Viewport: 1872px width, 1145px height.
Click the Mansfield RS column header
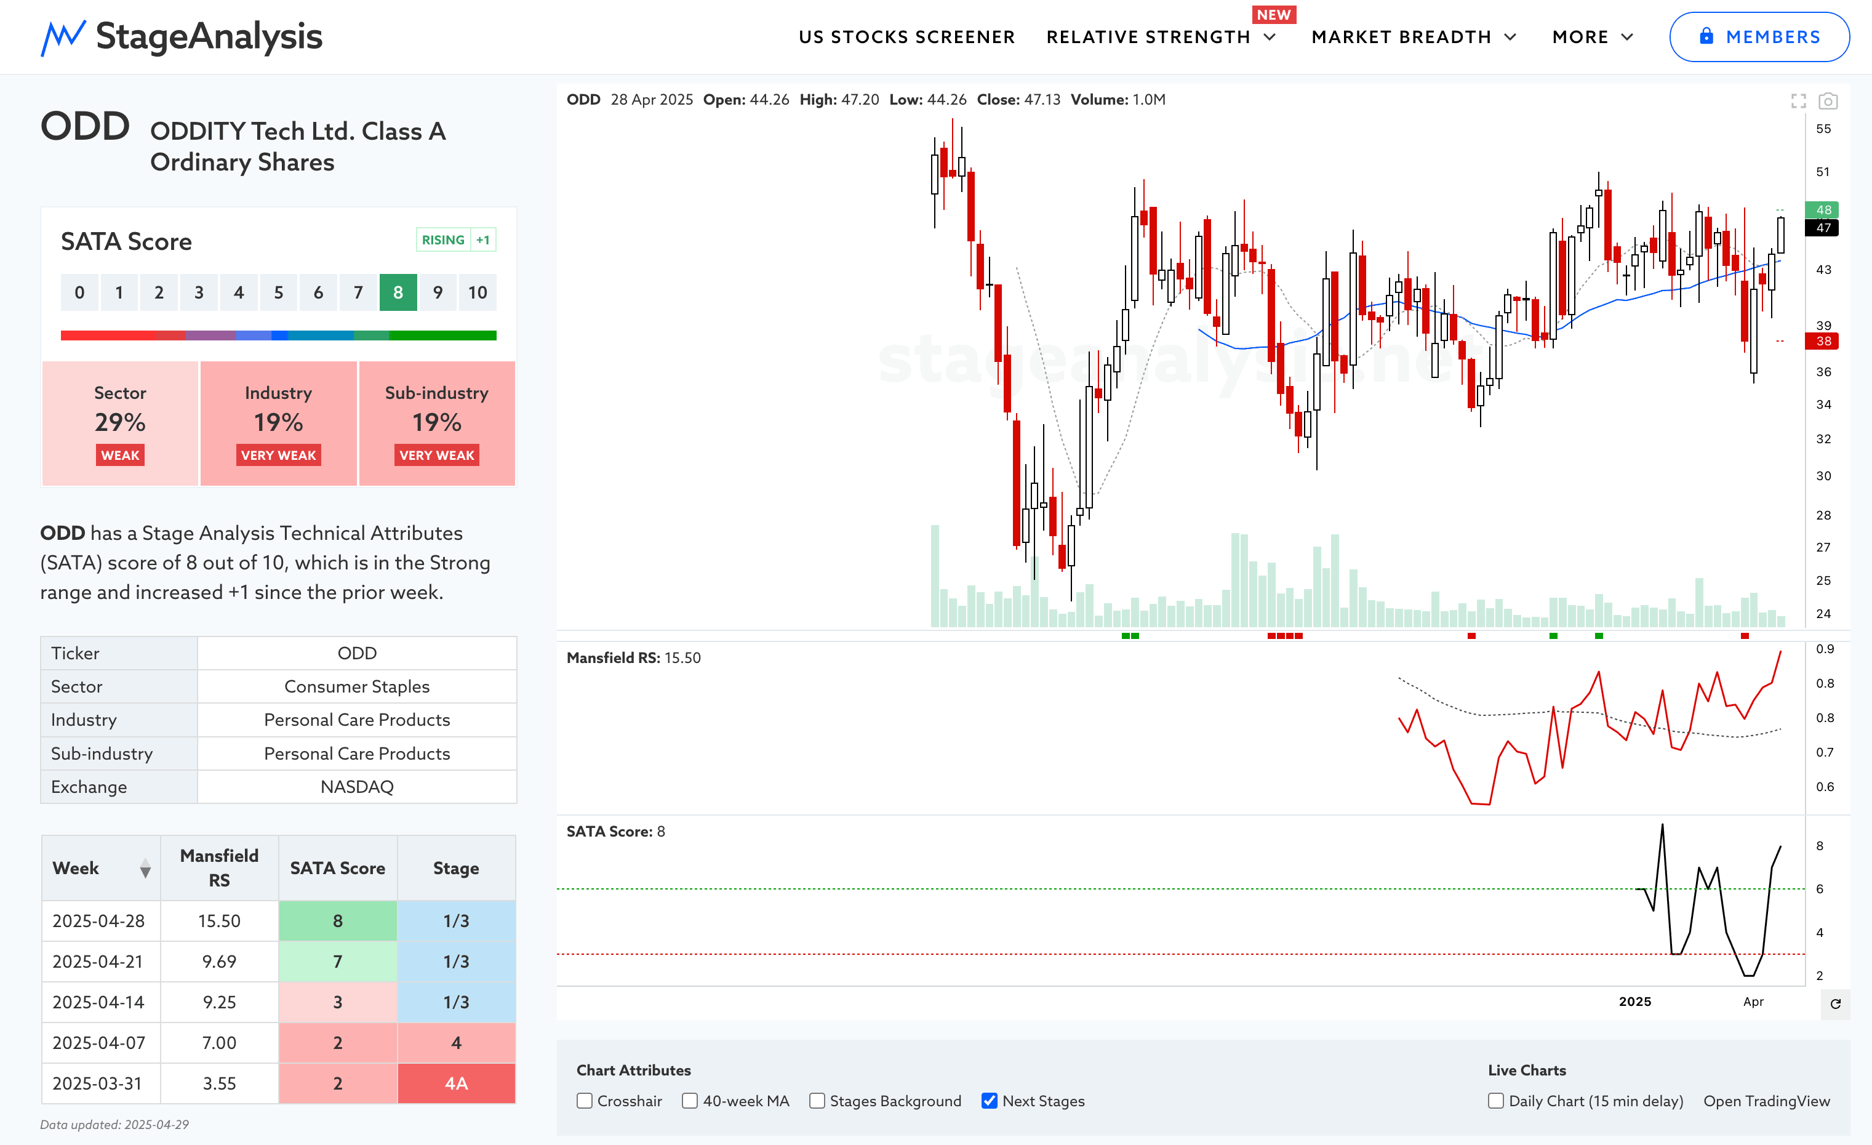click(219, 868)
